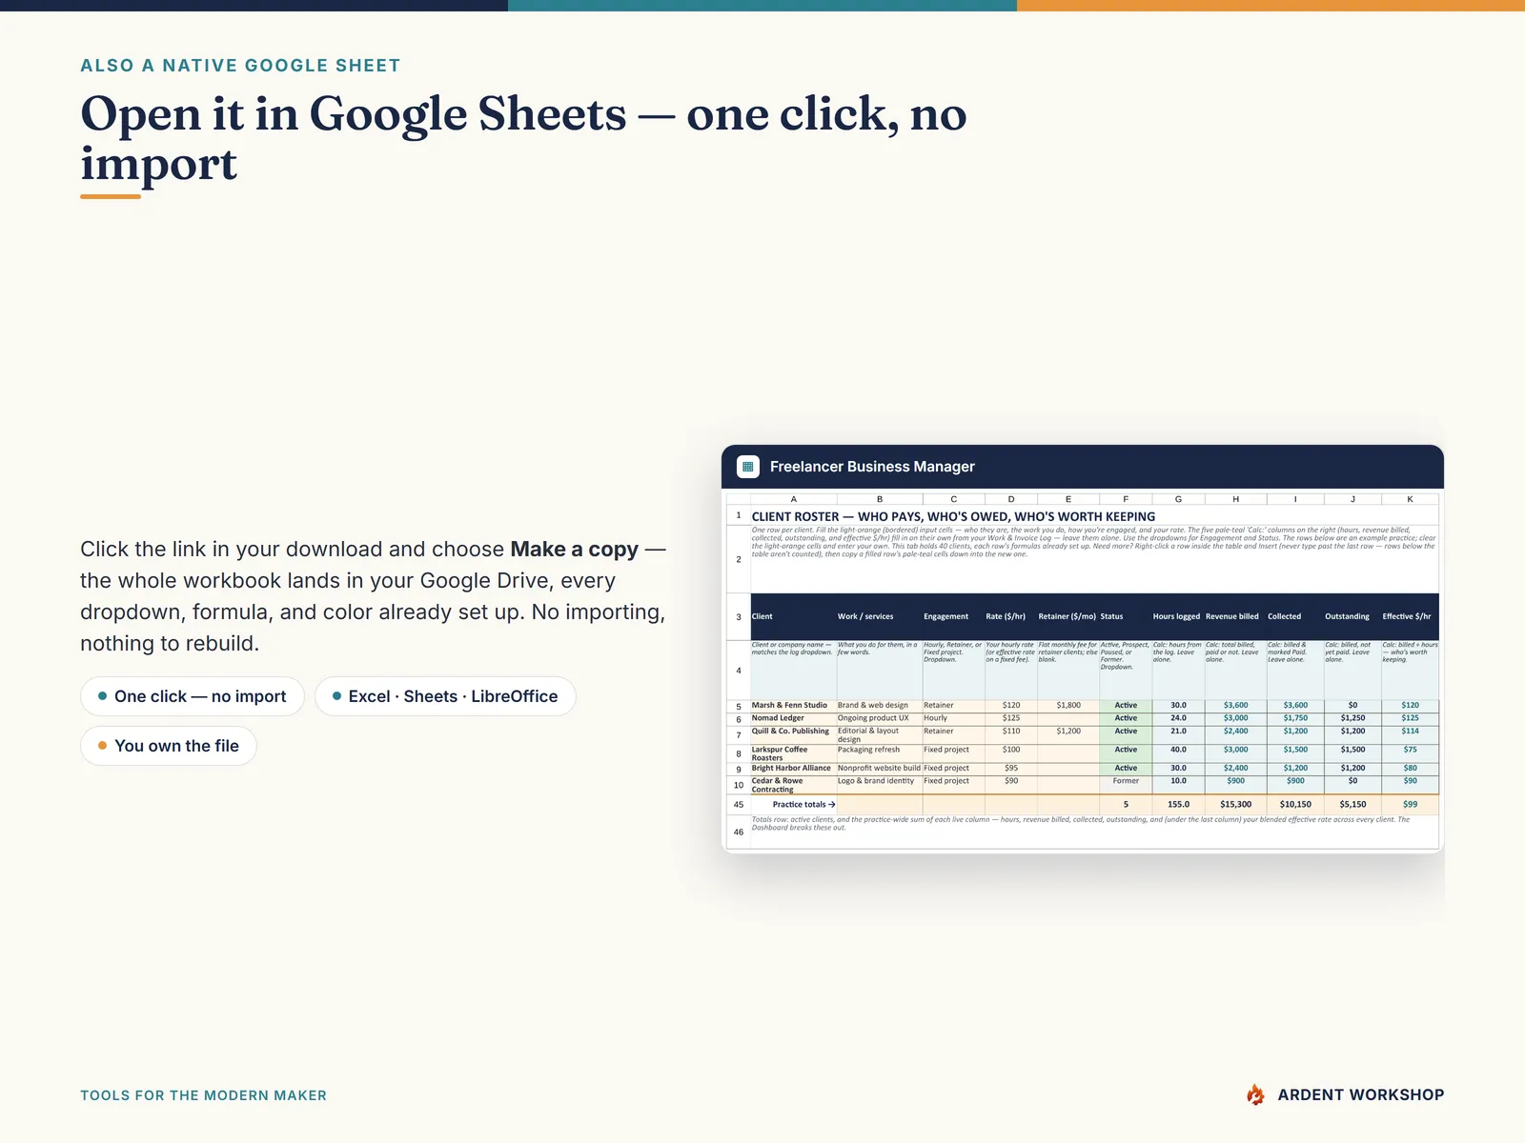Click the "Effective $/hr" column heading

[1411, 616]
